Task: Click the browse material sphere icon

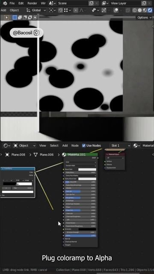Action: pos(137,146)
